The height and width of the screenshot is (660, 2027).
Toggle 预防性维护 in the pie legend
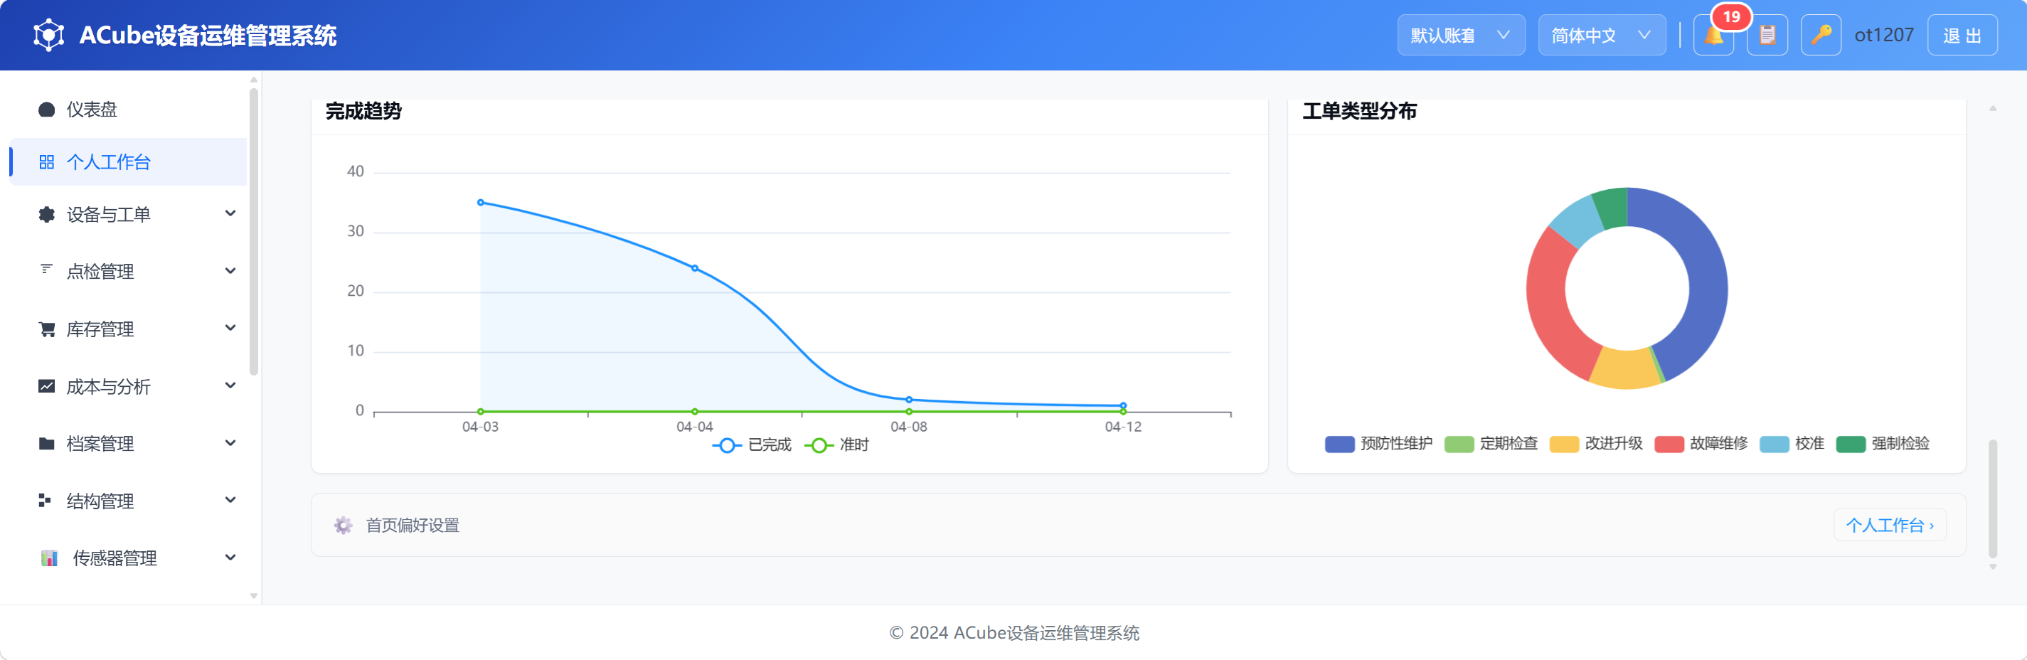tap(1378, 444)
